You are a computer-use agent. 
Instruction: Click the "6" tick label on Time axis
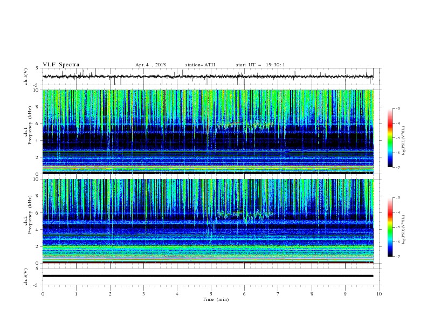tap(244, 294)
